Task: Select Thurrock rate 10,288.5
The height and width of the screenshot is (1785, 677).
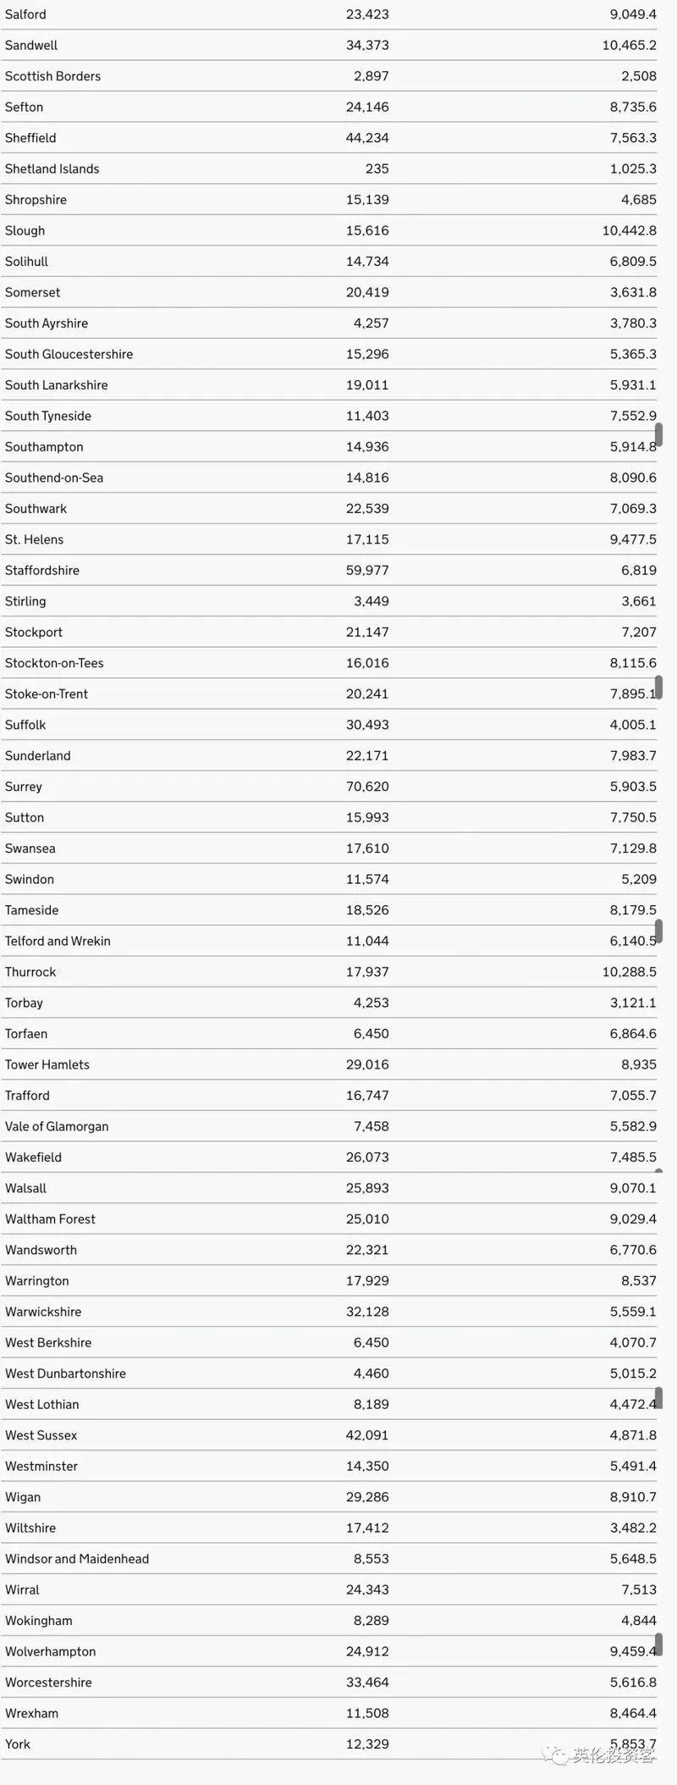Action: click(x=630, y=972)
